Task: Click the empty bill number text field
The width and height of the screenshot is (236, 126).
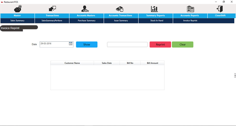Action: (x=127, y=45)
